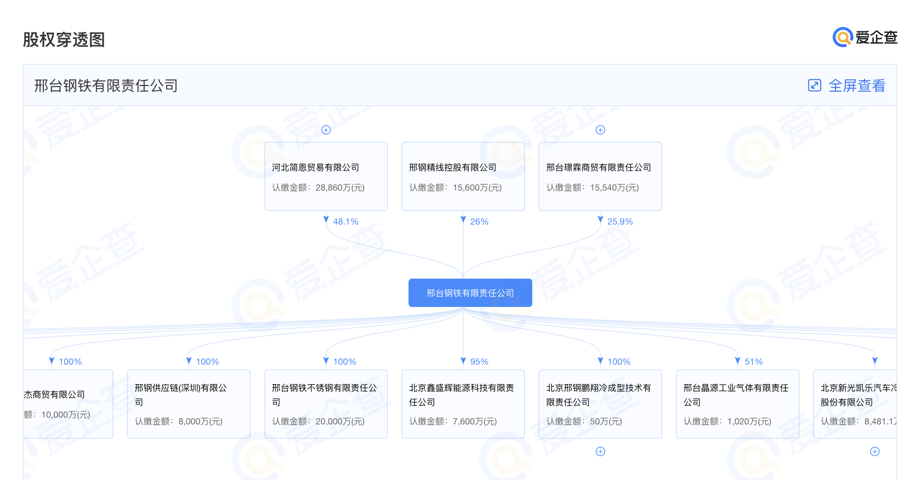Click the 95% ownership label

tap(479, 362)
